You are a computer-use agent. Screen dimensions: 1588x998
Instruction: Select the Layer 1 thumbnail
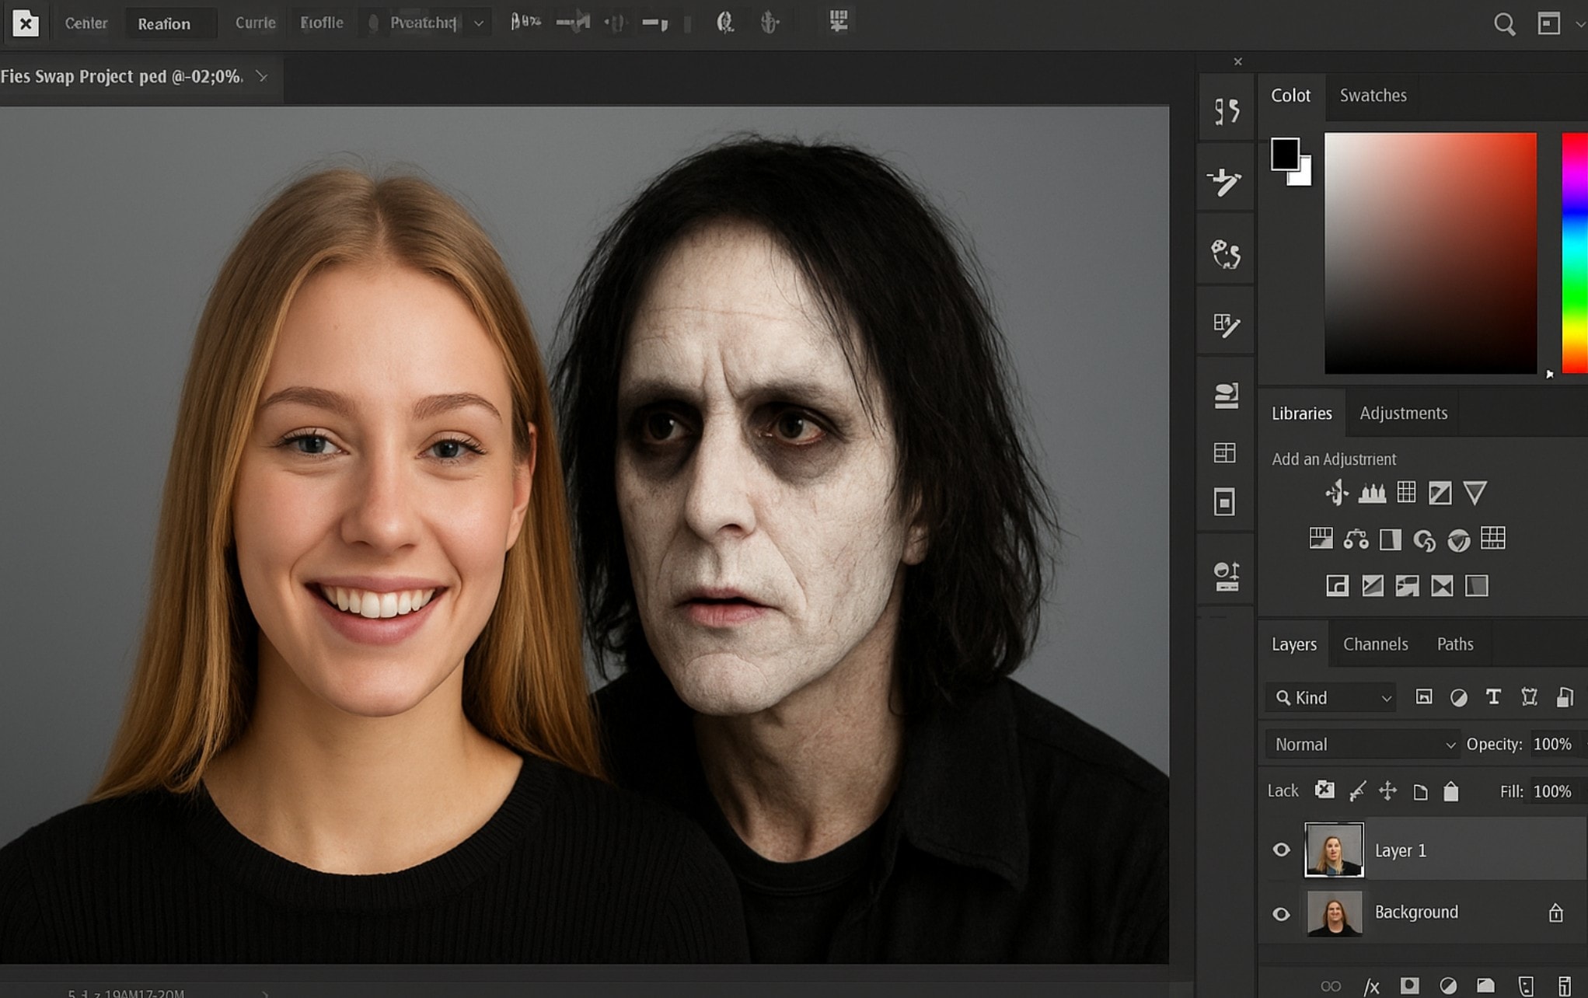point(1334,850)
